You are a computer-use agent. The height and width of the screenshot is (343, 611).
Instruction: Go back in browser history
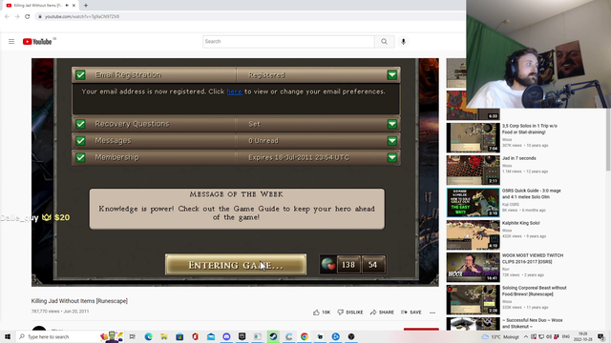pyautogui.click(x=7, y=16)
